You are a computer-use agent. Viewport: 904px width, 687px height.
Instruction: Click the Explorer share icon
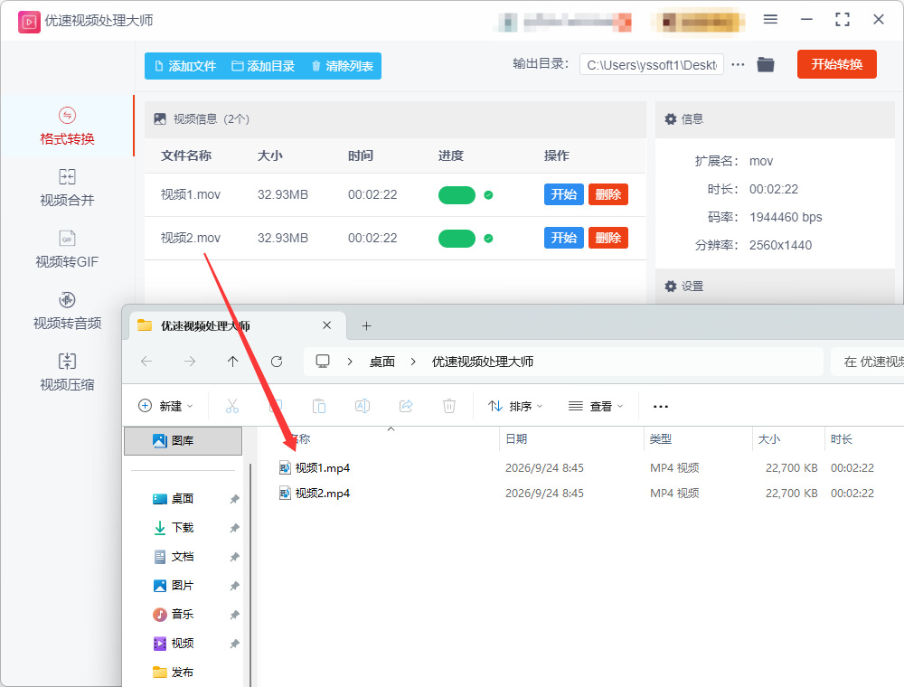pyautogui.click(x=406, y=406)
